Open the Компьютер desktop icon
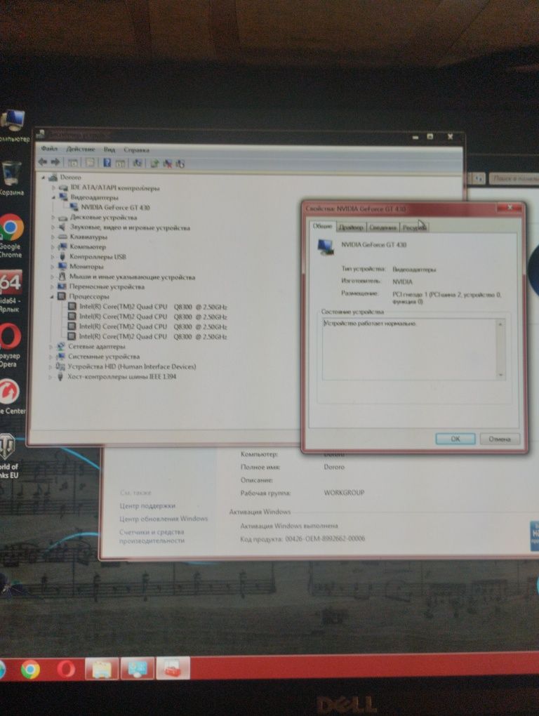 tap(13, 126)
